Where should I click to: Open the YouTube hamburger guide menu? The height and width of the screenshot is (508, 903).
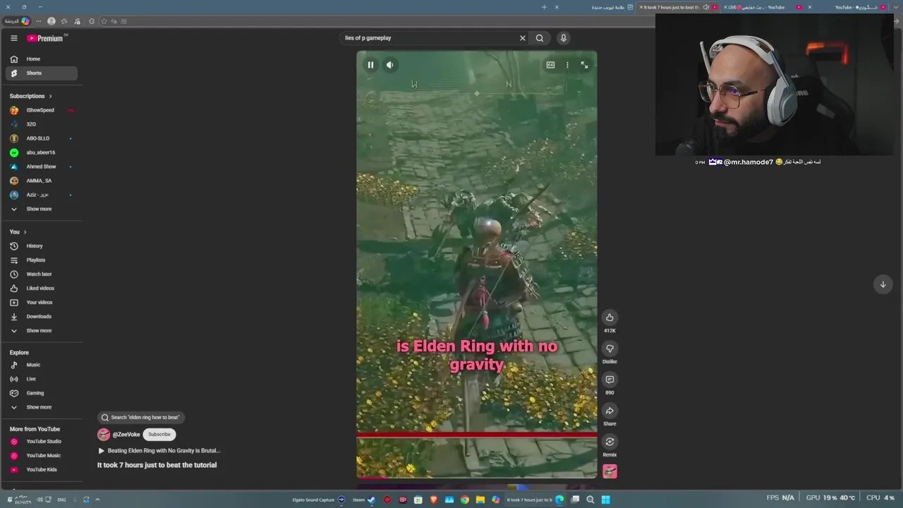pyautogui.click(x=13, y=38)
